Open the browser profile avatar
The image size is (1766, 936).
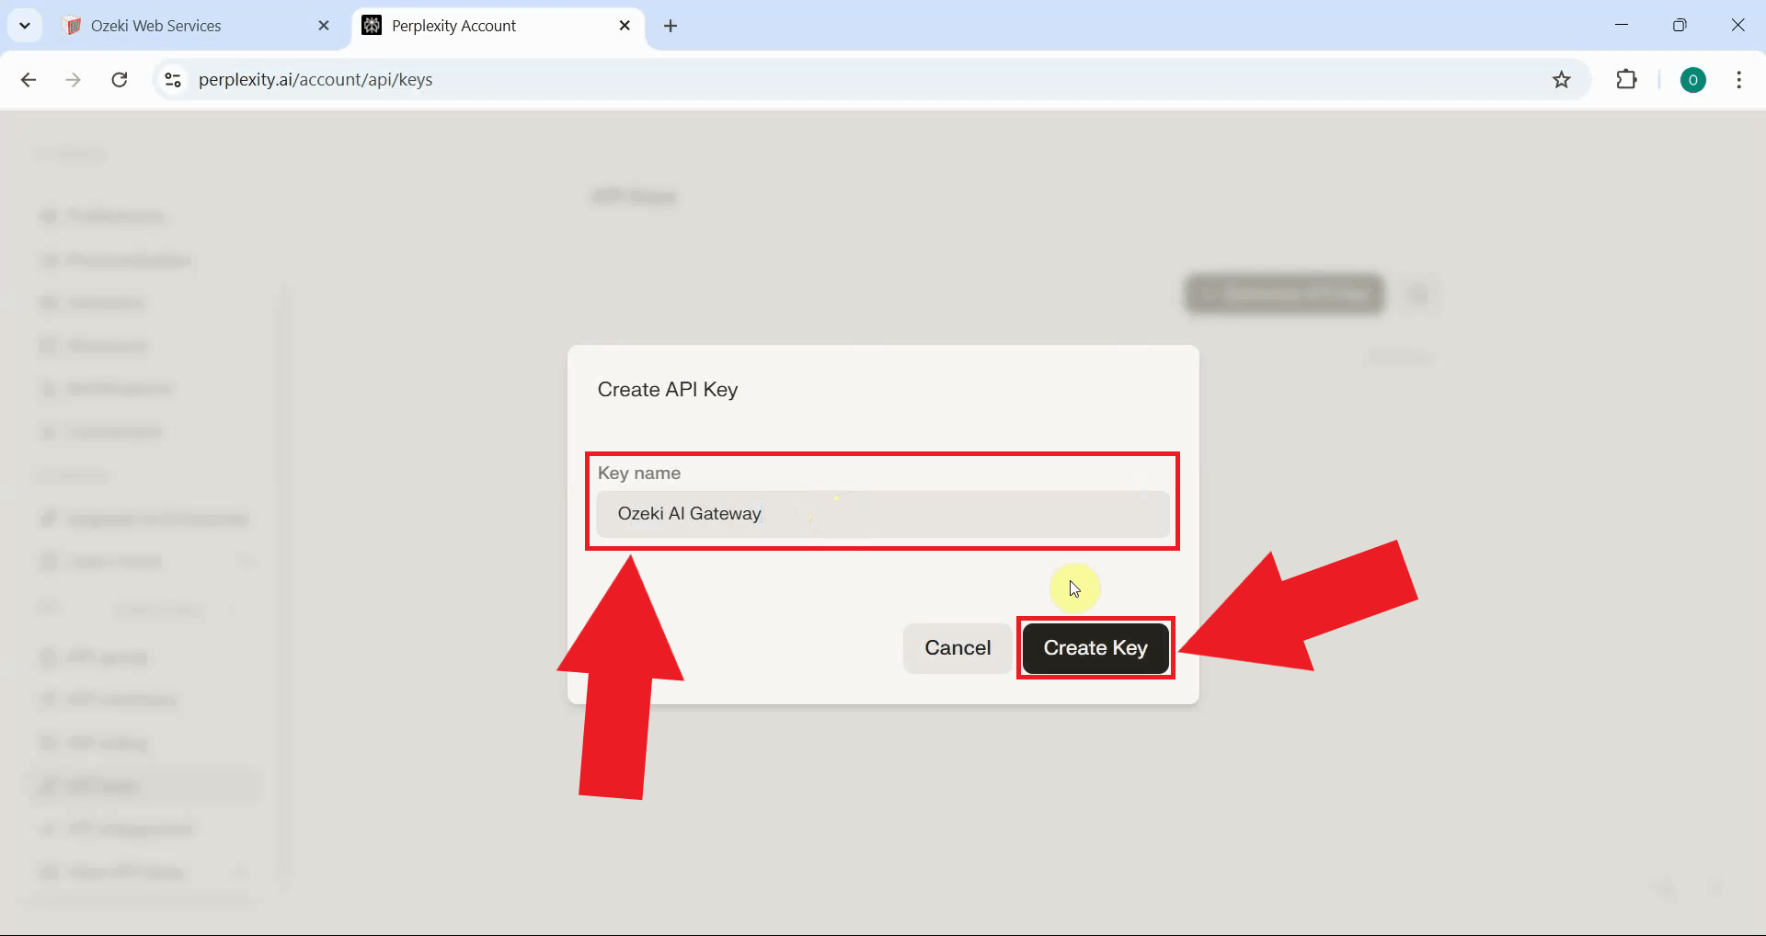pyautogui.click(x=1694, y=80)
